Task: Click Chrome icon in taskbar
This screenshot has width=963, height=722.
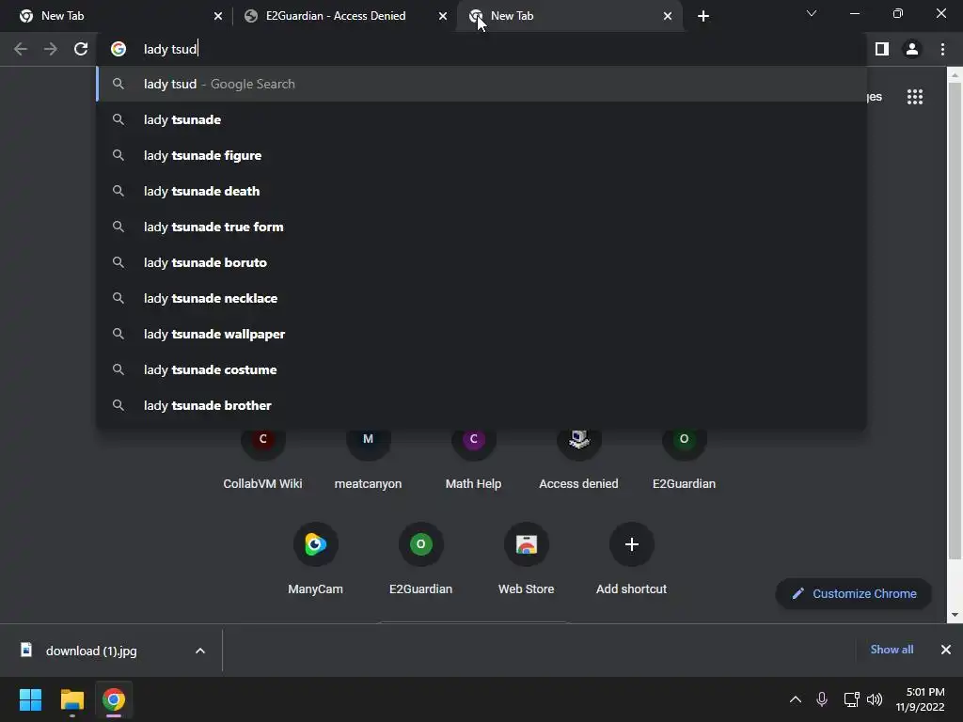Action: [x=114, y=699]
